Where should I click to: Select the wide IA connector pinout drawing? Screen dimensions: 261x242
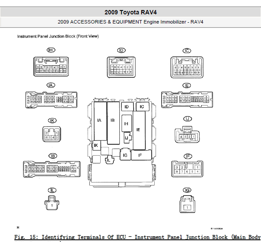(51, 100)
